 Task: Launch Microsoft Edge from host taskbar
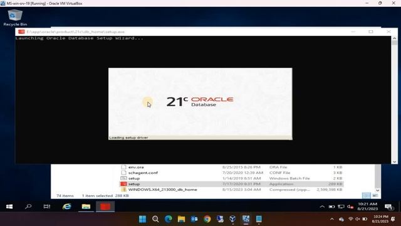tap(169, 219)
